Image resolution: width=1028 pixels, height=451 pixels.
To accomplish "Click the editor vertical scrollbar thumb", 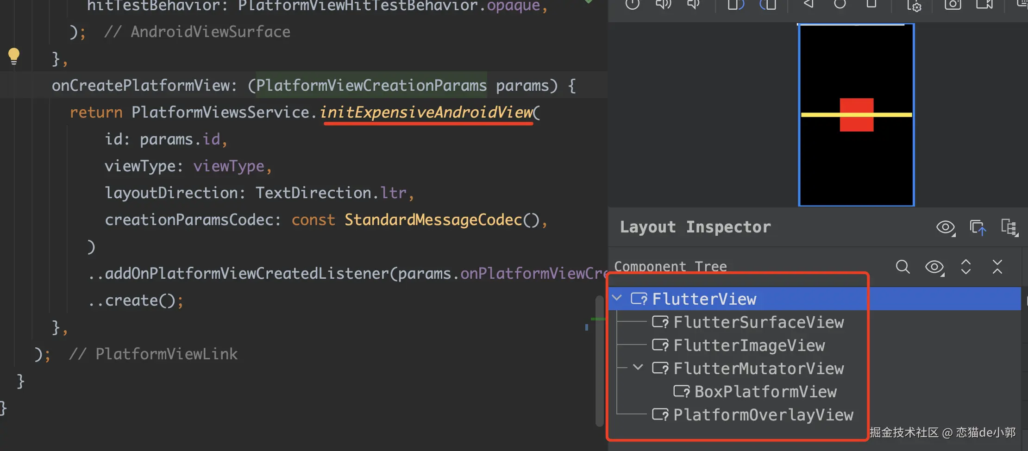I will [x=600, y=361].
